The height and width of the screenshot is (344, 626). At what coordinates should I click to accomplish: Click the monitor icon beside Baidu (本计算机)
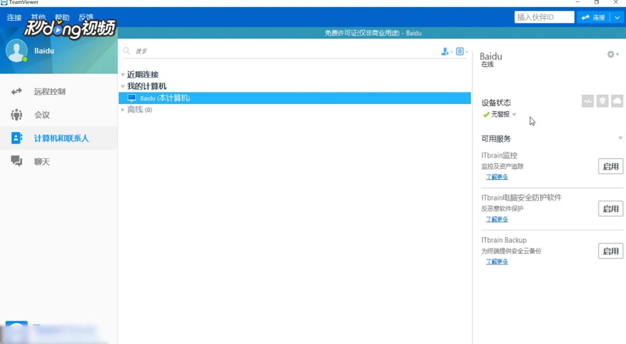pos(131,98)
